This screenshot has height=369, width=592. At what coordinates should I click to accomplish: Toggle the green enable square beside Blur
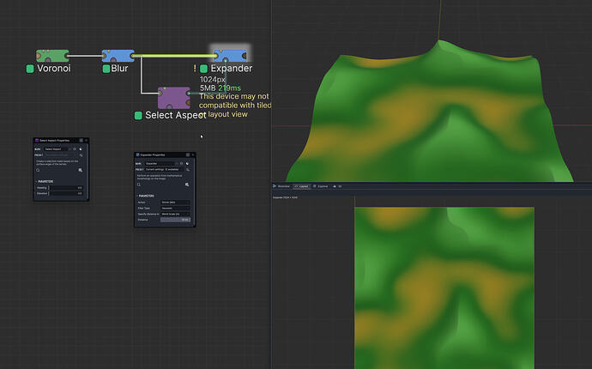click(106, 69)
